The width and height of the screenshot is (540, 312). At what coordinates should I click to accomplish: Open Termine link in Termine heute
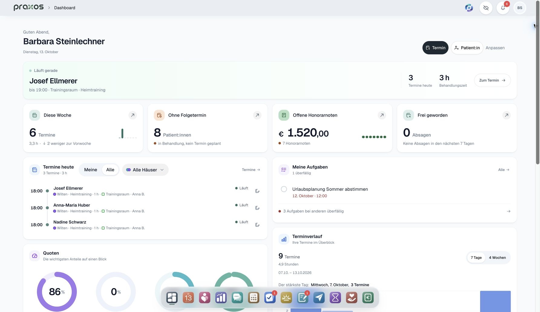click(251, 170)
